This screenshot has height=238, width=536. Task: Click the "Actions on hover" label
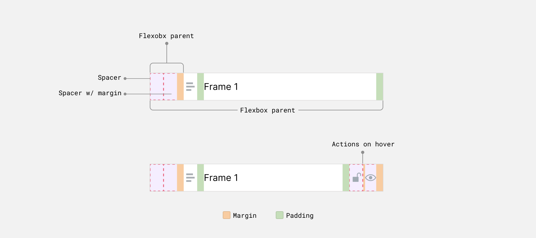[363, 144]
